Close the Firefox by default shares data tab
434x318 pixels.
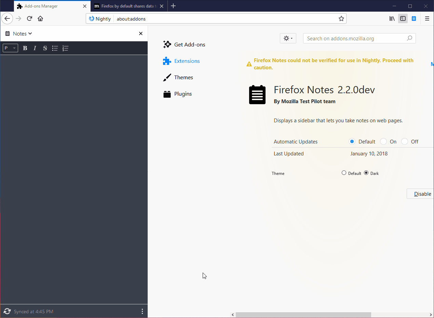(162, 6)
